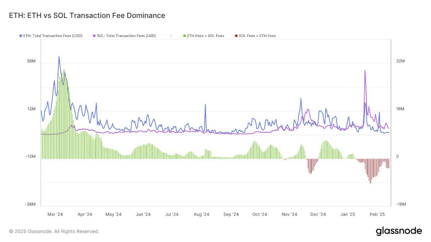Click the -16M right axis label
431x242 pixels.
click(401, 204)
